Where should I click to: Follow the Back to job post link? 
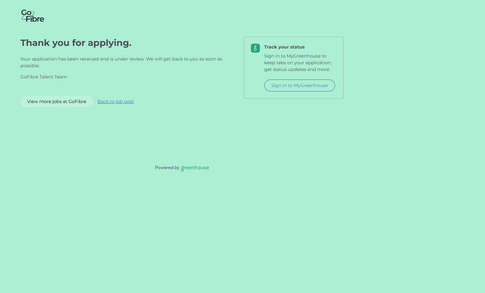point(116,102)
